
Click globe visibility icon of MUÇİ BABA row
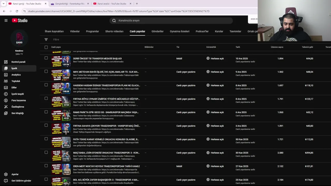coord(208,153)
